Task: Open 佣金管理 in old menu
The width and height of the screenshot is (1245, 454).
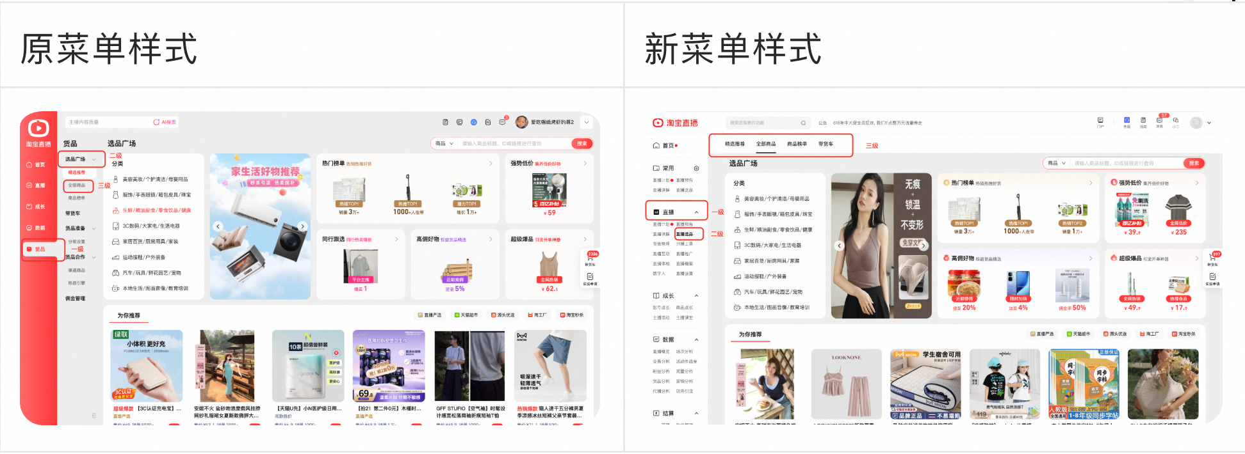Action: pos(75,299)
